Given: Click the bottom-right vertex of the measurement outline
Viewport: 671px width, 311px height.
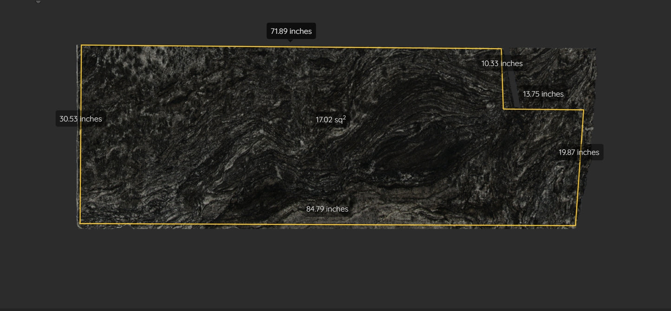Looking at the screenshot, I should click(x=575, y=226).
